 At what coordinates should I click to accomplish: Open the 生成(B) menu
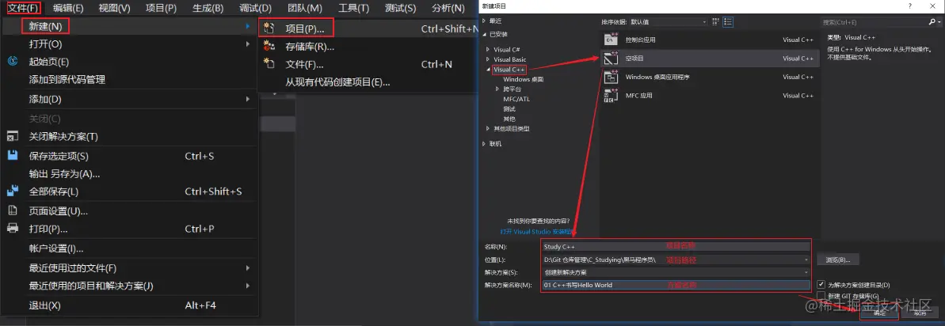(208, 8)
